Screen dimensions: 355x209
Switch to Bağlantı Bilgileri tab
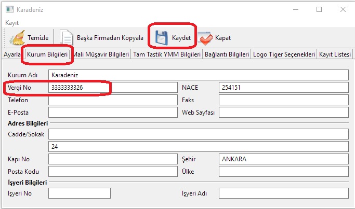pyautogui.click(x=227, y=54)
